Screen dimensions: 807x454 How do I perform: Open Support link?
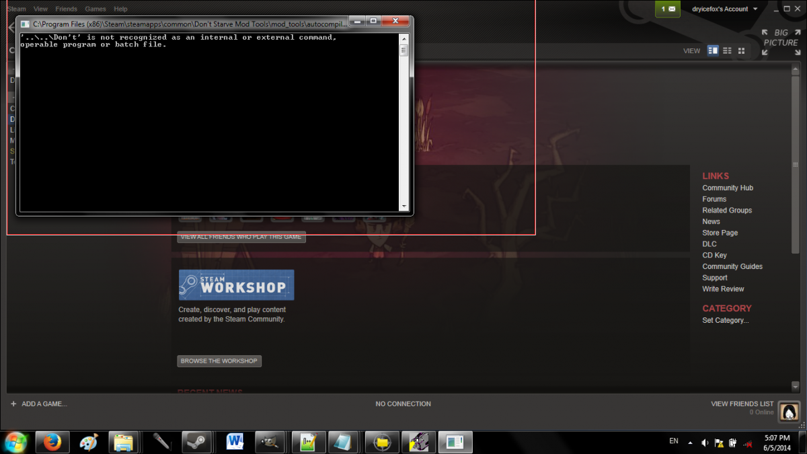click(x=715, y=278)
